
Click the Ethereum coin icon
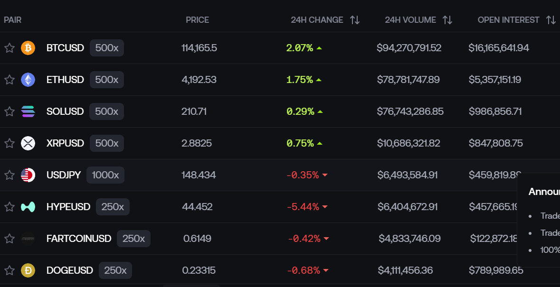pos(28,80)
